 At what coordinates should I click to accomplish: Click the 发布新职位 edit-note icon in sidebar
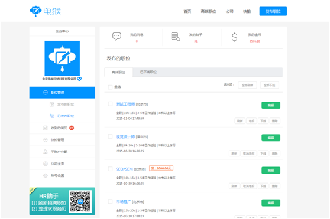pyautogui.click(x=52, y=104)
